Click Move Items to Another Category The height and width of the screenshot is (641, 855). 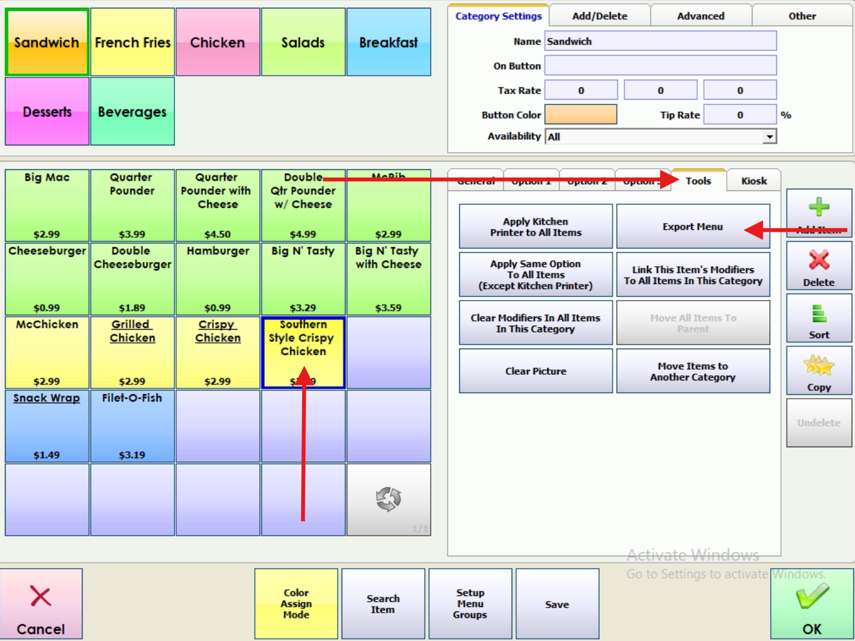tap(693, 371)
